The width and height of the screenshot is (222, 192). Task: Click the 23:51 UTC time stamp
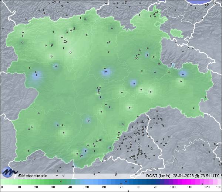pos(210,176)
